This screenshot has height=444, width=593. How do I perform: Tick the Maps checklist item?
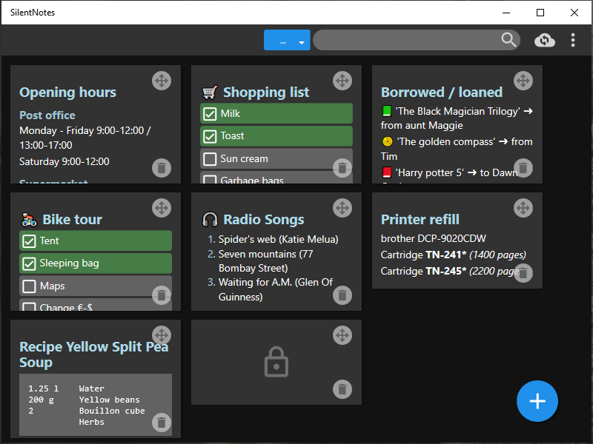(x=30, y=286)
